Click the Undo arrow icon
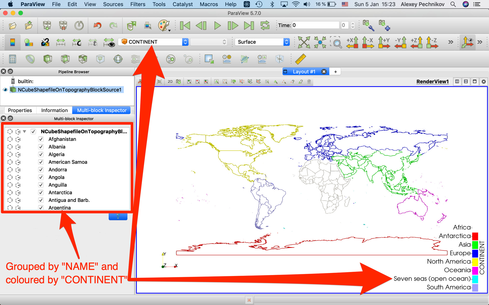Image resolution: width=489 pixels, height=305 pixels. pos(98,25)
